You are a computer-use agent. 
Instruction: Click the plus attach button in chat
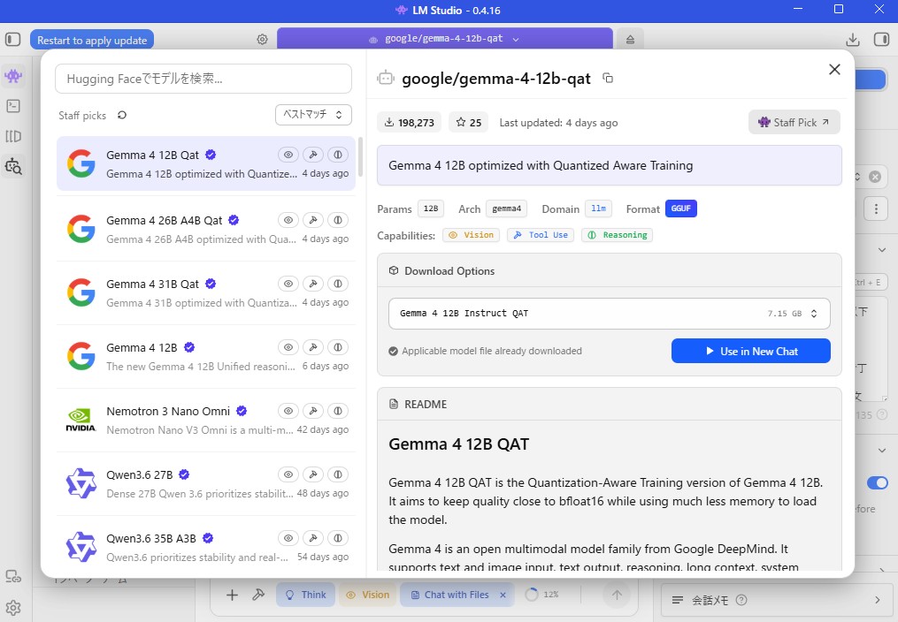(232, 595)
